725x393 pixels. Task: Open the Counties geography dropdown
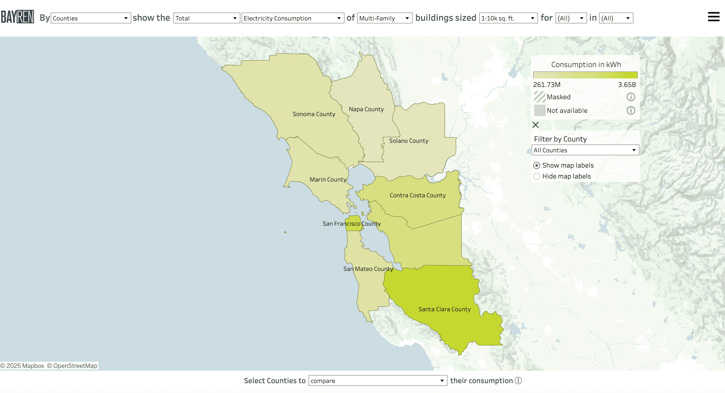click(x=91, y=18)
